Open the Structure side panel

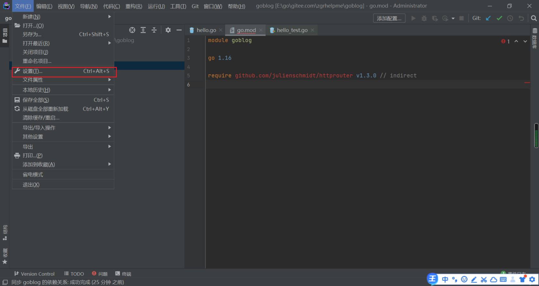pyautogui.click(x=5, y=233)
